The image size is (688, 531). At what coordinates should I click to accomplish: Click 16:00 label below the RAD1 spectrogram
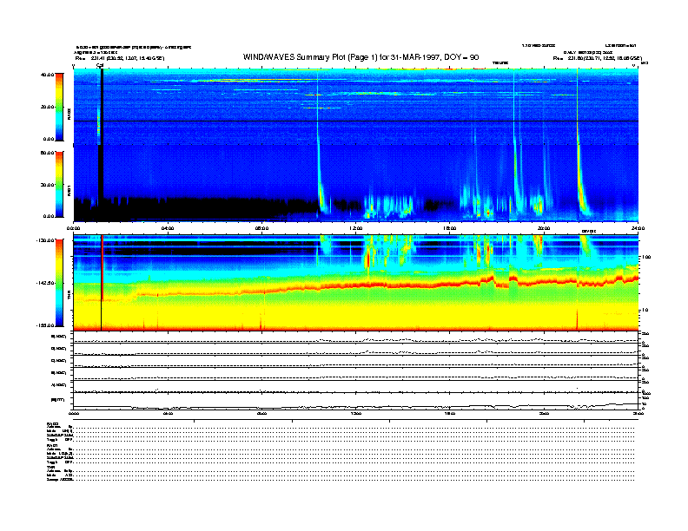[450, 228]
